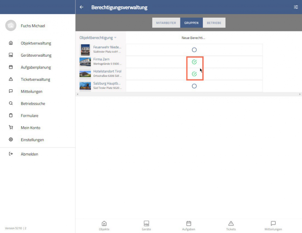Open Mitteilungen in bottom navigation bar

point(273,225)
